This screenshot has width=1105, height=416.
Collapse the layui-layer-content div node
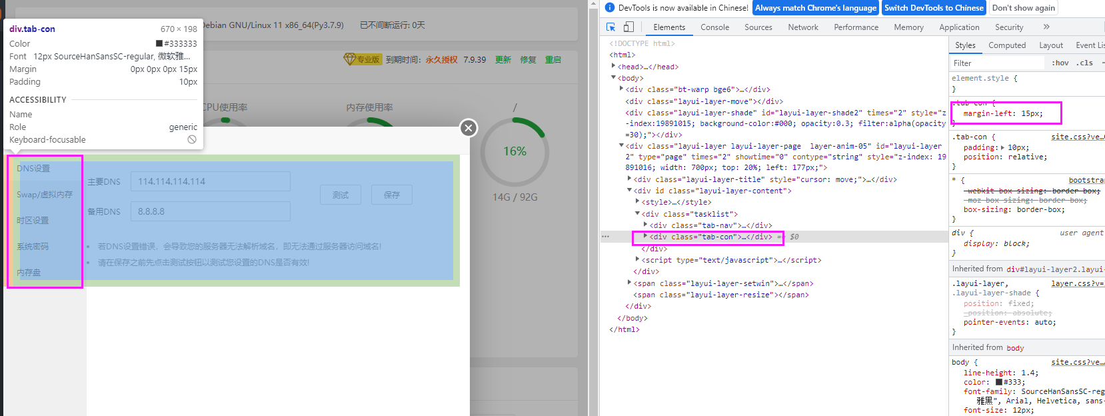[630, 190]
